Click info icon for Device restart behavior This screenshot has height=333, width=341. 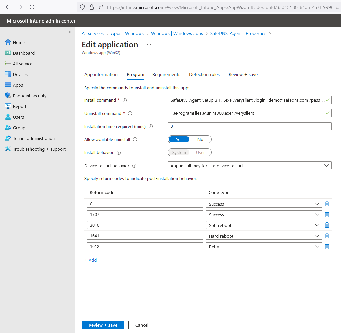pyautogui.click(x=134, y=166)
